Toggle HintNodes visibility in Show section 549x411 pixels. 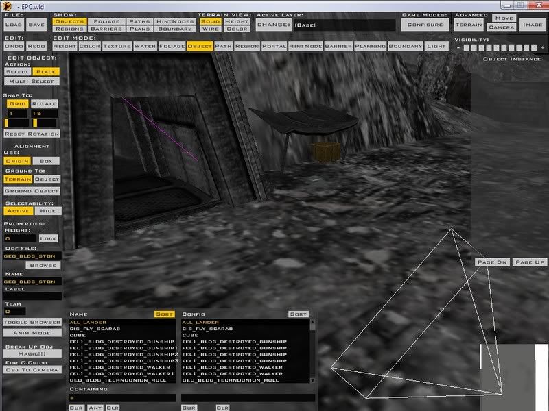(175, 21)
